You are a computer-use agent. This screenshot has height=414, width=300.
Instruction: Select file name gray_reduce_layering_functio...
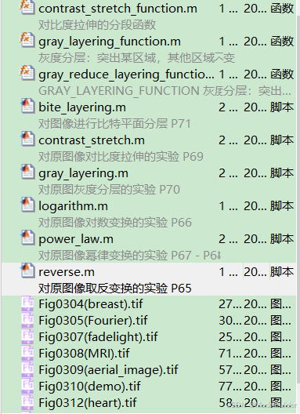126,74
